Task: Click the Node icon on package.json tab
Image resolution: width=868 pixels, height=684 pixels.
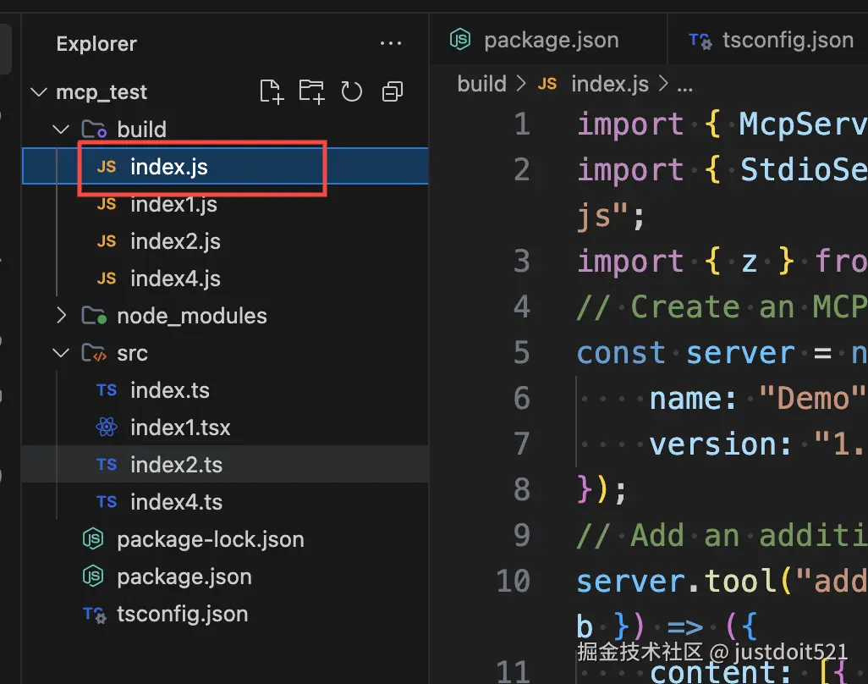Action: pyautogui.click(x=460, y=39)
